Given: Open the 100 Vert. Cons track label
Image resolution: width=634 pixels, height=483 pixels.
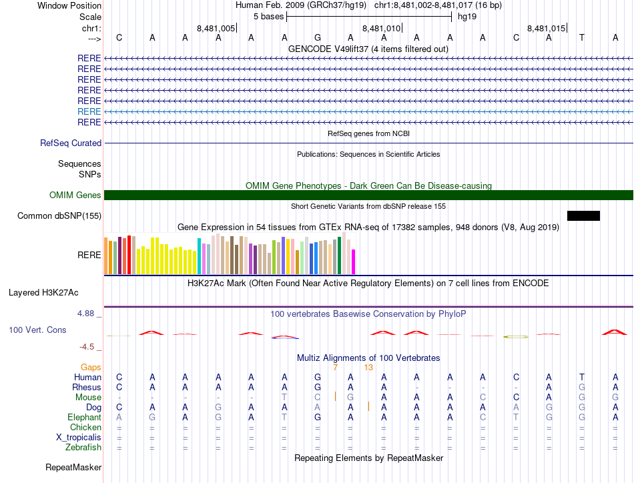Looking at the screenshot, I should pos(37,330).
